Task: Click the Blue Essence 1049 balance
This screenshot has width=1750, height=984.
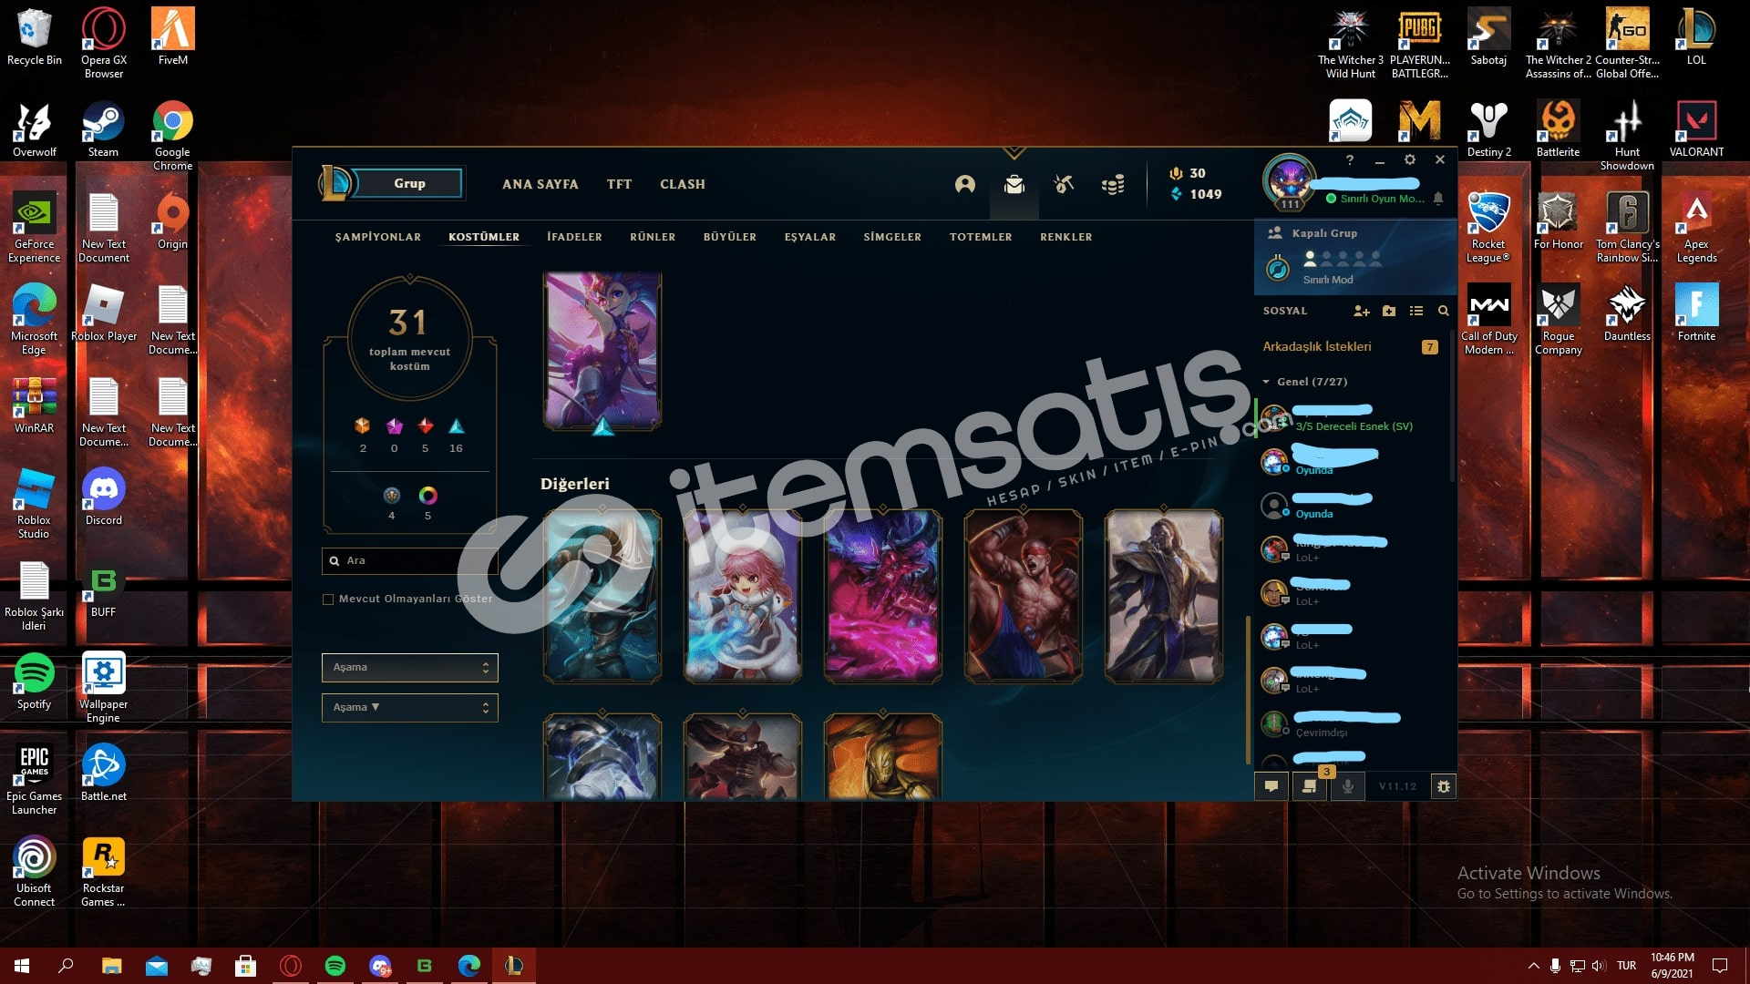Action: click(x=1196, y=194)
